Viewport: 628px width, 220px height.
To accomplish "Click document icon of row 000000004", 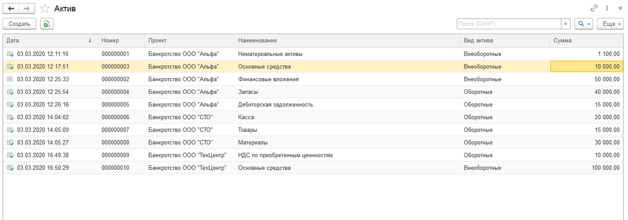I will pos(10,92).
